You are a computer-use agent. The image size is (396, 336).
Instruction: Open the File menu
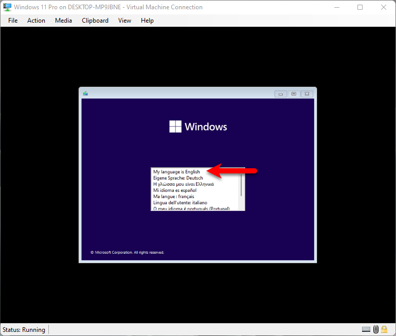[13, 21]
